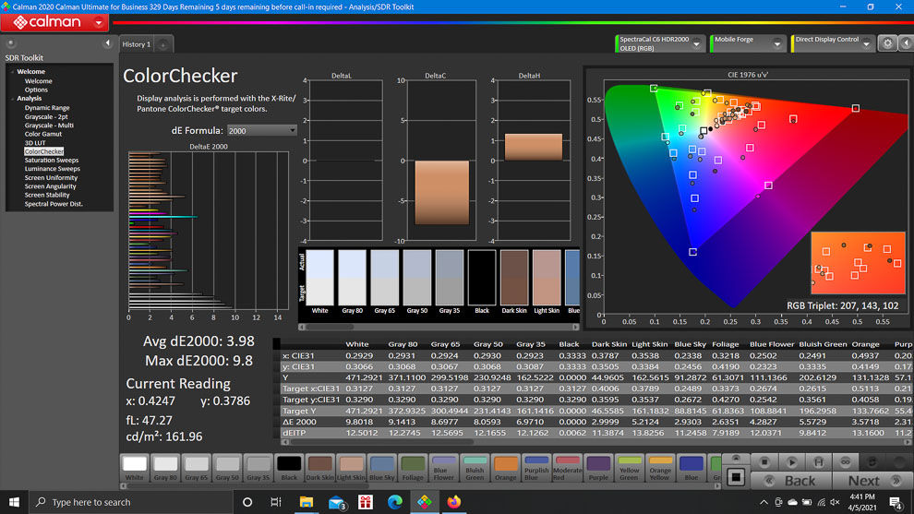Viewport: 914px width, 514px height.
Task: Select the Foliage patch in the bottom strip
Action: coord(413,468)
